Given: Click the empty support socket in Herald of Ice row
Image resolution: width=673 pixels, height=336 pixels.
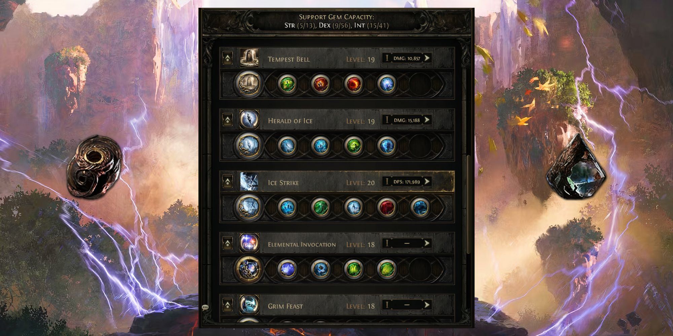Looking at the screenshot, I should [420, 145].
